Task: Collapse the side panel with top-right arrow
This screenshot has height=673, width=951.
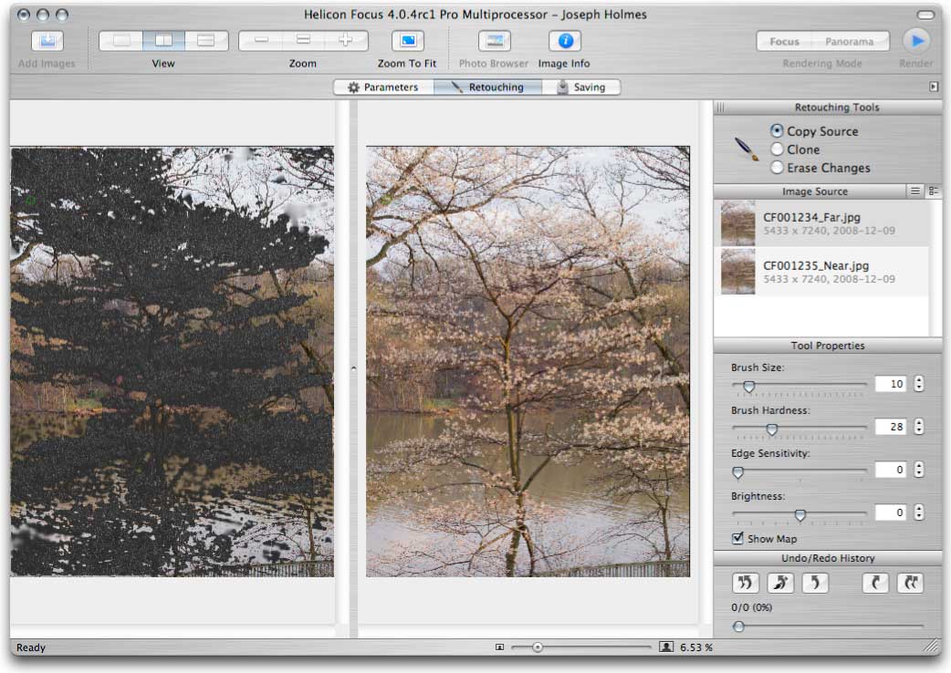Action: [934, 88]
